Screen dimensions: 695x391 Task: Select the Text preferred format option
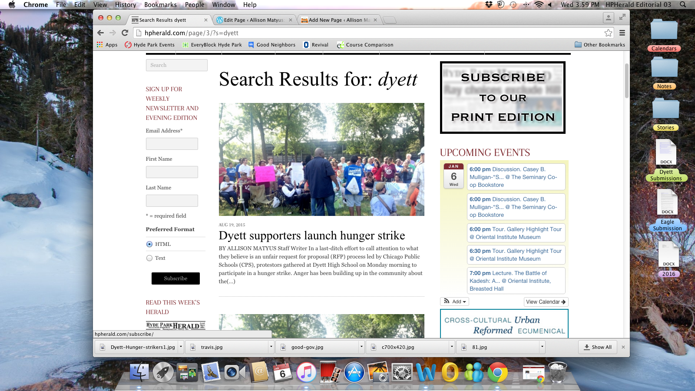149,258
